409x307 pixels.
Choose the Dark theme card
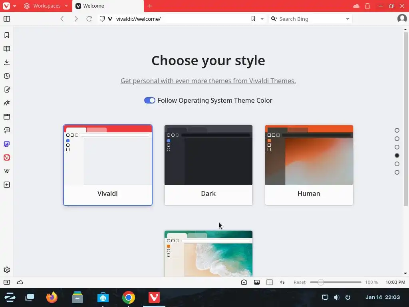[208, 165]
